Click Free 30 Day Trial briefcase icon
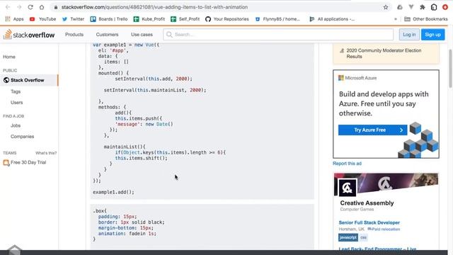 6,163
